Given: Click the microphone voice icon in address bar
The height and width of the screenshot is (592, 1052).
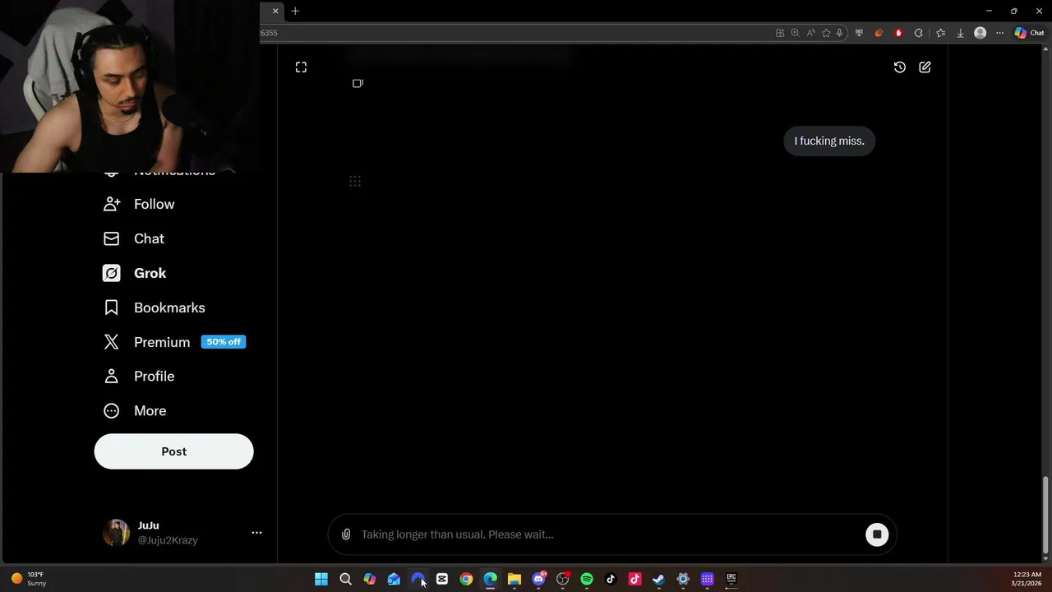Looking at the screenshot, I should (x=839, y=33).
